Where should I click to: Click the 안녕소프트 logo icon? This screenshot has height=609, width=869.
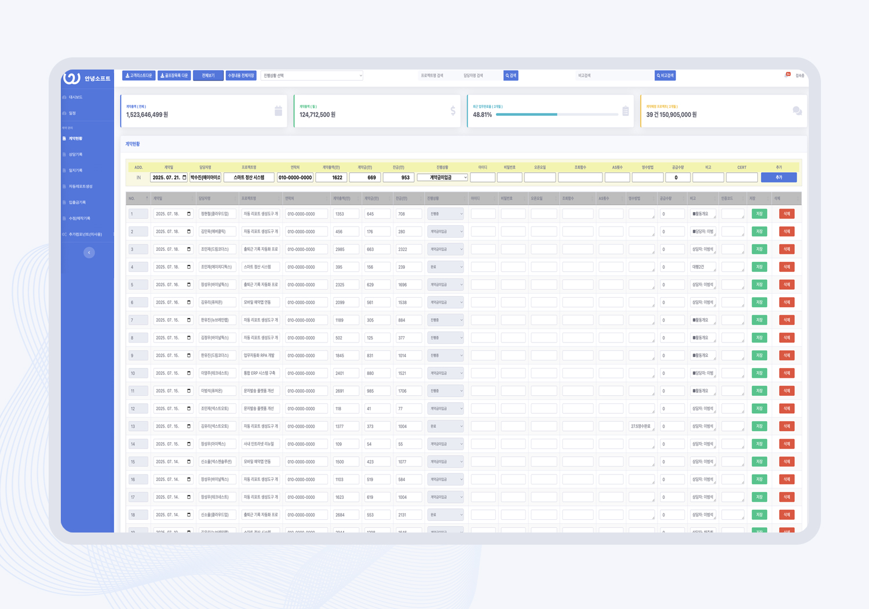72,78
